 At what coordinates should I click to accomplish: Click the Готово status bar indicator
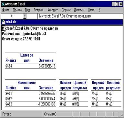(7, 114)
